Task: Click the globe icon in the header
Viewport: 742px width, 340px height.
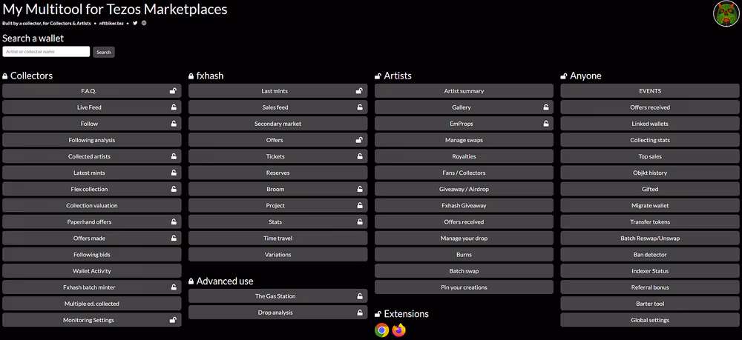Action: 144,23
